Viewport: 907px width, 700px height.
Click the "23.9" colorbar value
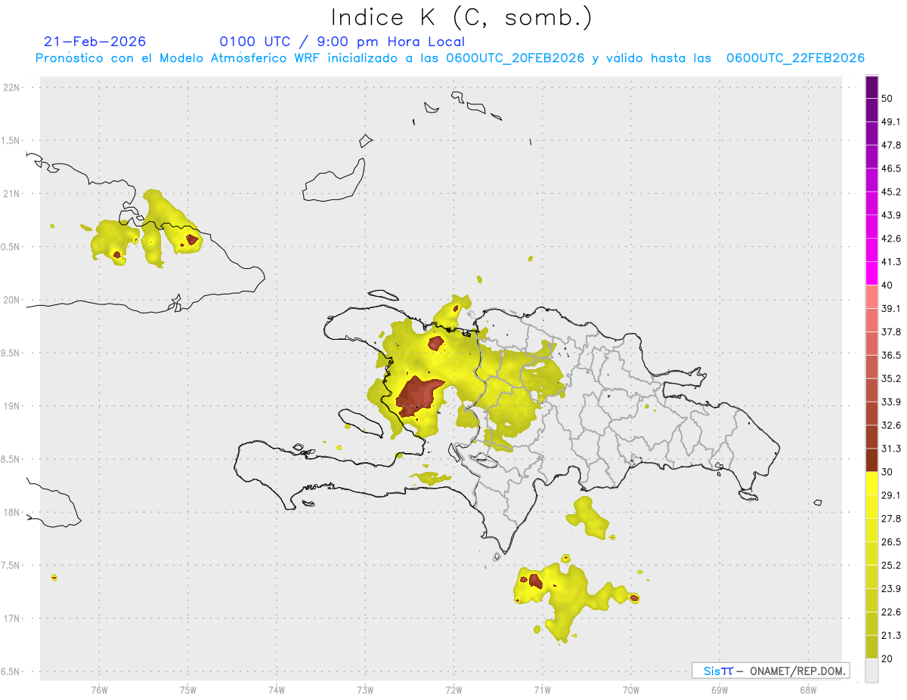click(891, 589)
